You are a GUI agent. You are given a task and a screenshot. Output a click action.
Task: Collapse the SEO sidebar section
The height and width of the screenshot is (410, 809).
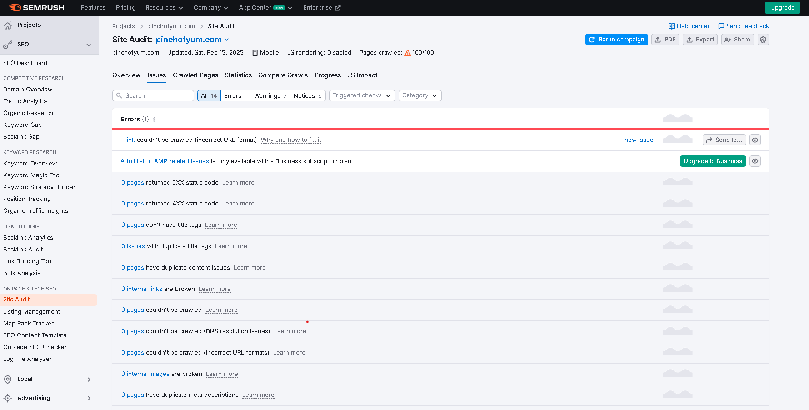click(x=89, y=45)
